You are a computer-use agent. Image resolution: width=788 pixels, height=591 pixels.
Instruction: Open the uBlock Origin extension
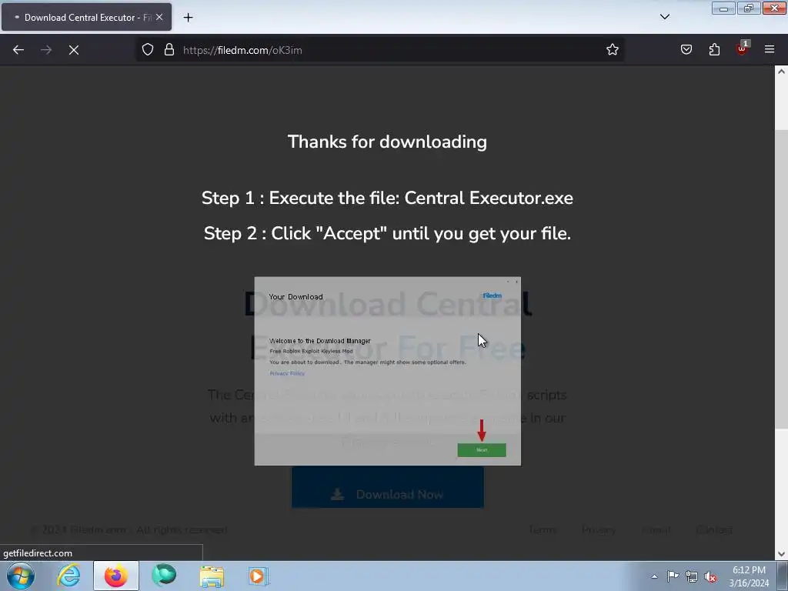(742, 48)
